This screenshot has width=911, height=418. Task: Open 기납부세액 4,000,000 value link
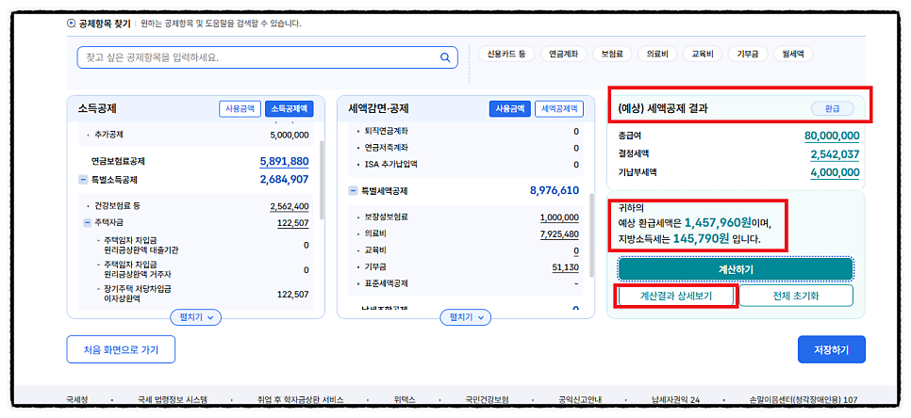click(x=835, y=173)
